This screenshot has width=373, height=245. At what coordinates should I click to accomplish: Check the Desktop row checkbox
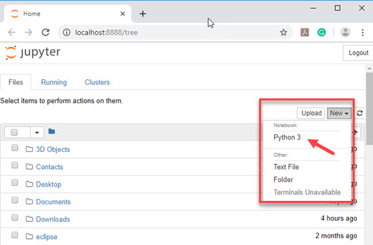15,183
